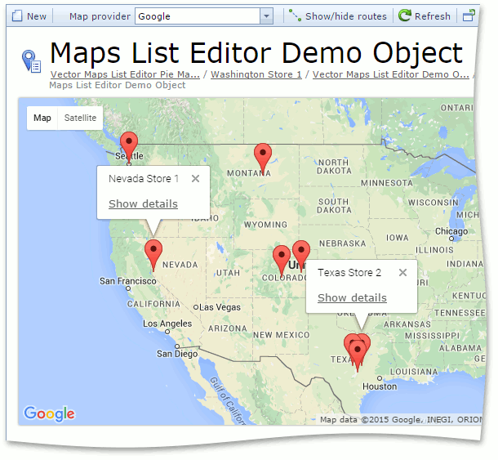Screen dimensions: 498x460
Task: Open Show details for Texas Store 2
Action: (352, 298)
